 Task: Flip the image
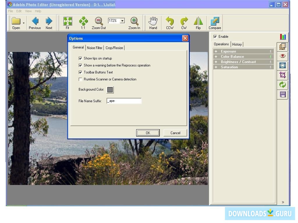coord(198,23)
